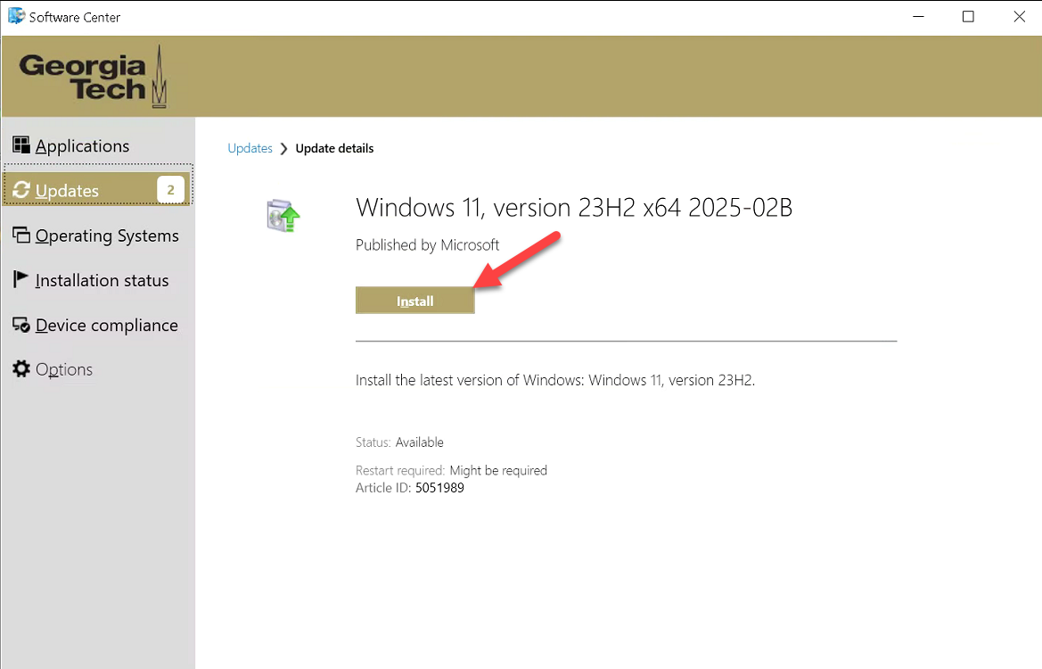Select the Updates sidebar item

pos(98,190)
